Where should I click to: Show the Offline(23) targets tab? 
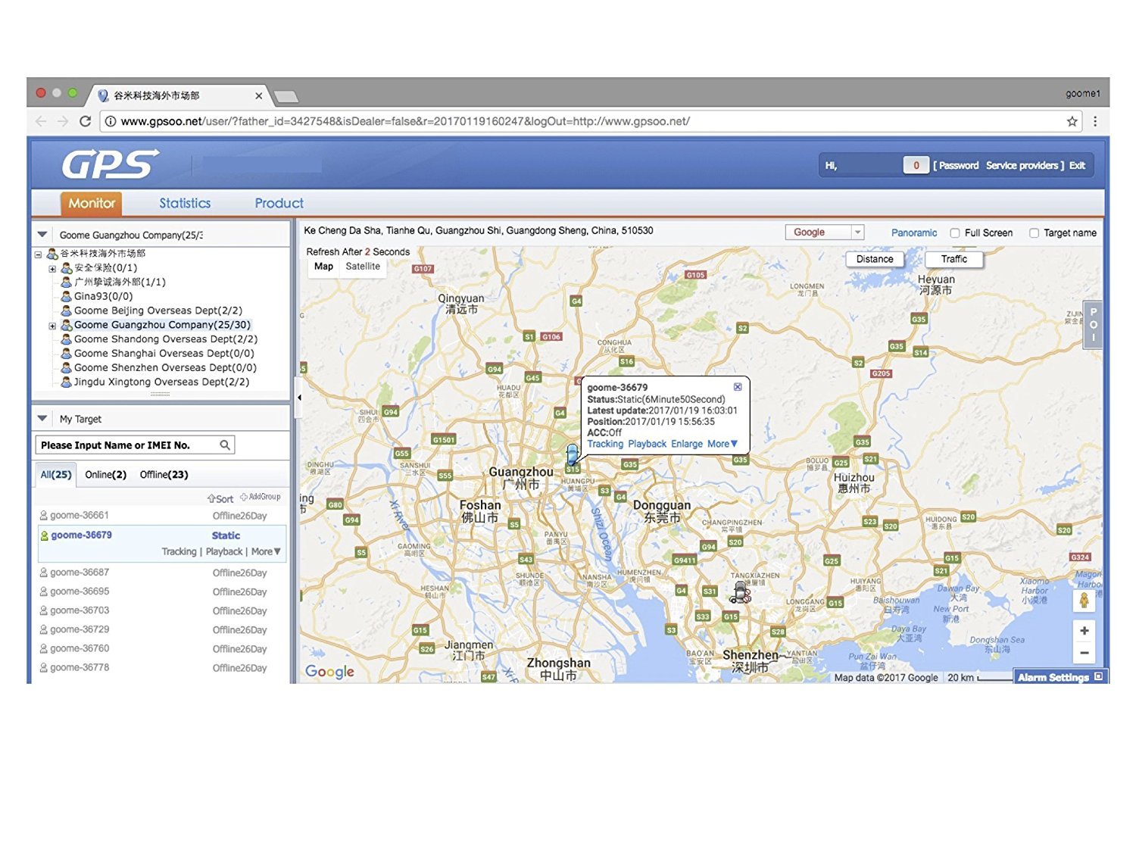(x=164, y=475)
